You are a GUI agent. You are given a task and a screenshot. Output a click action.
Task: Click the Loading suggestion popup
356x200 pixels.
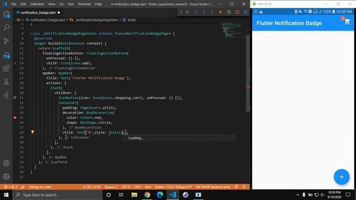[179, 138]
